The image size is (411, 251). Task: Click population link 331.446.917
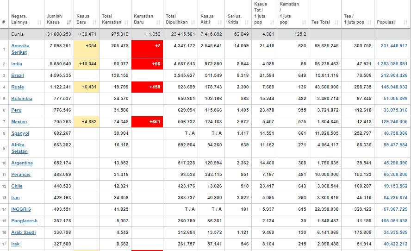click(x=394, y=46)
